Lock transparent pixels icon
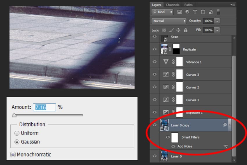Image resolution: width=247 pixels, height=165 pixels. (164, 30)
